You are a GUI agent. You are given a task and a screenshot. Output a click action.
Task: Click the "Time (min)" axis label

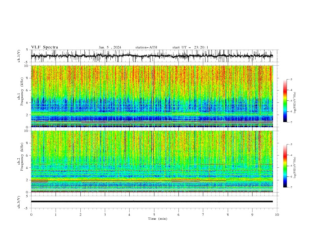pos(158,219)
